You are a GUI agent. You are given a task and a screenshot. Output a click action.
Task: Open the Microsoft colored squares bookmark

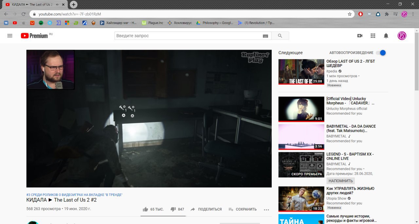point(67,23)
